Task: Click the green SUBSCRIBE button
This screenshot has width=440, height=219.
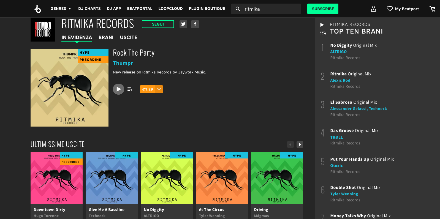Action: click(x=323, y=9)
